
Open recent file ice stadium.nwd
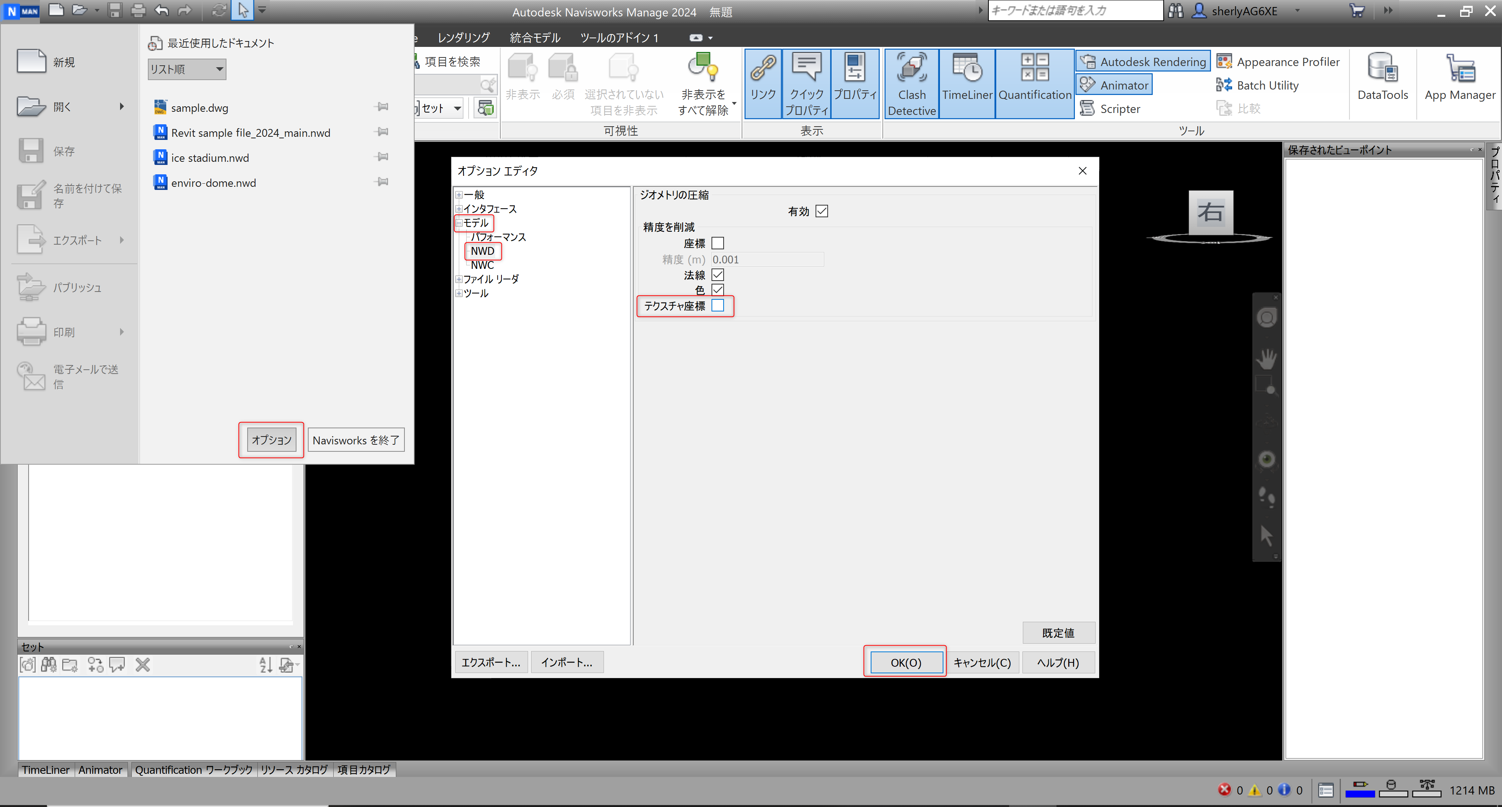coord(210,158)
